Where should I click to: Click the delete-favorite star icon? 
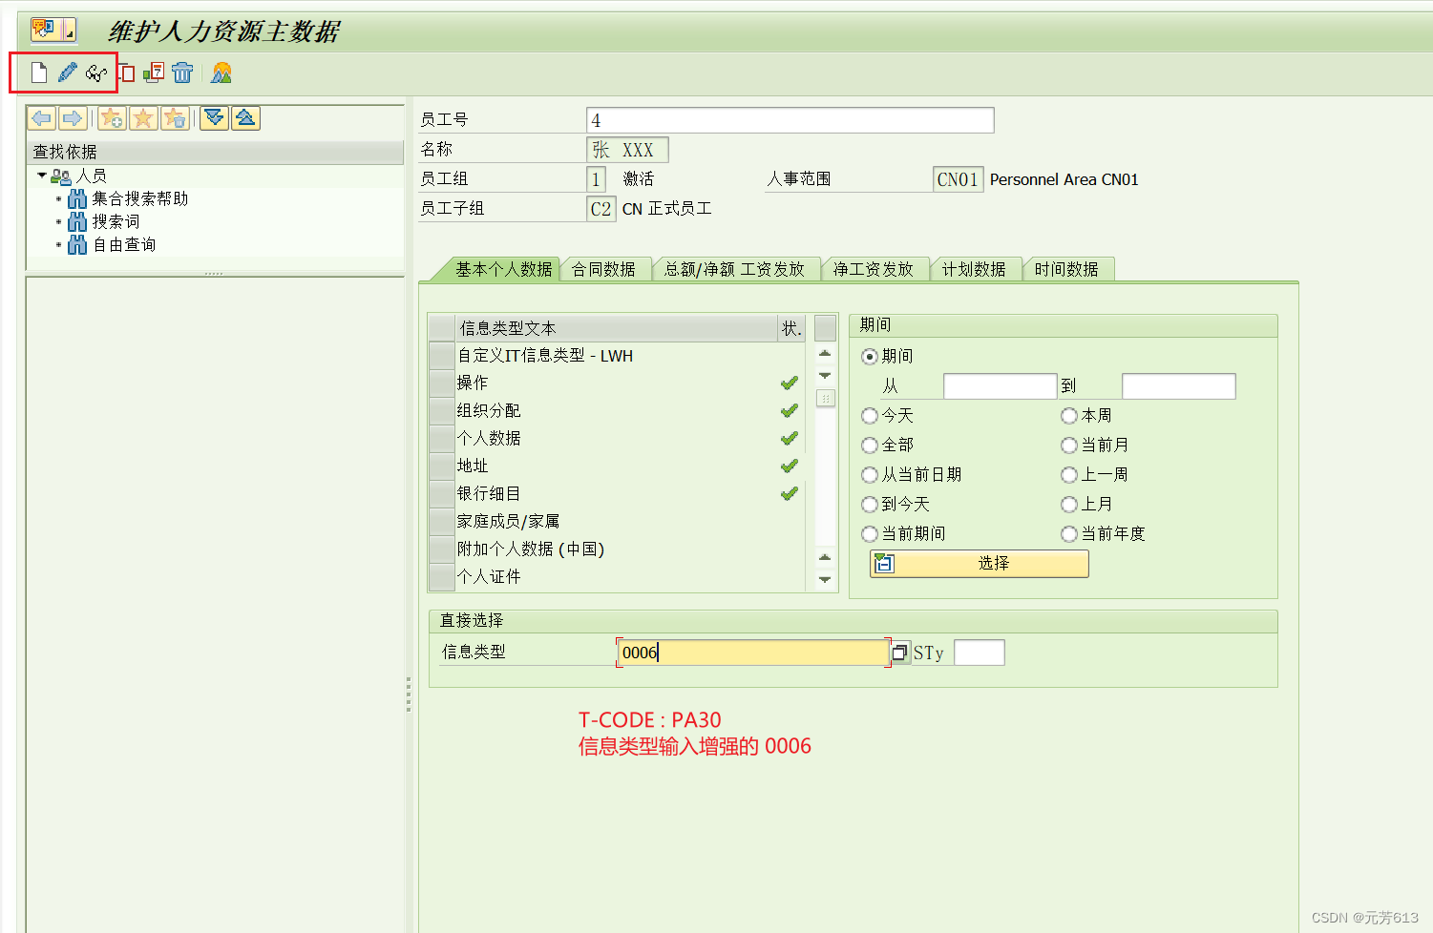point(175,118)
